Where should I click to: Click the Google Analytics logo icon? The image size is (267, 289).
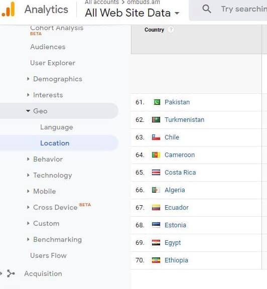point(8,9)
